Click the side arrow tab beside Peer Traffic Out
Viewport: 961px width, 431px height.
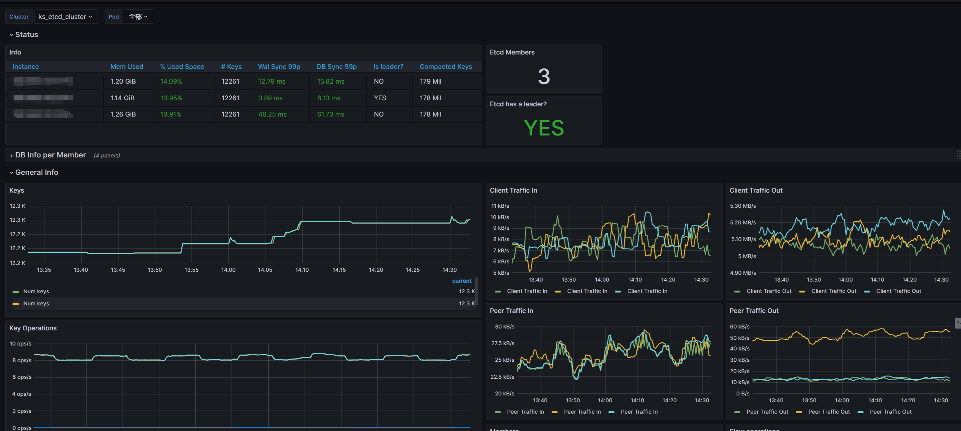tap(958, 322)
